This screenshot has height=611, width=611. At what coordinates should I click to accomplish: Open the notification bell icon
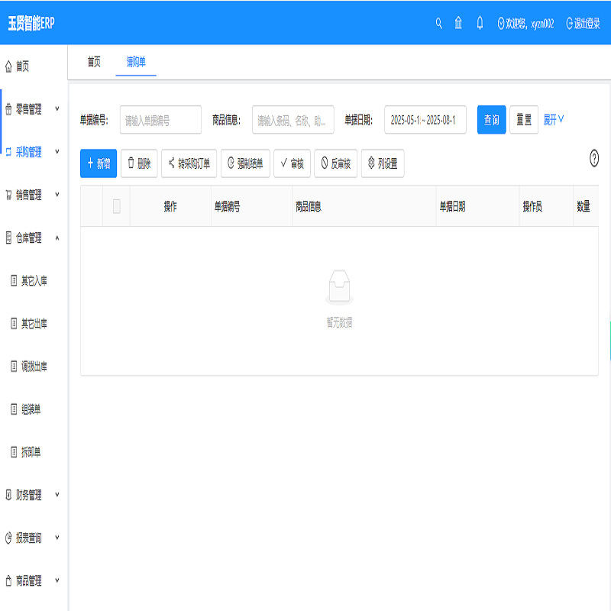coord(479,23)
